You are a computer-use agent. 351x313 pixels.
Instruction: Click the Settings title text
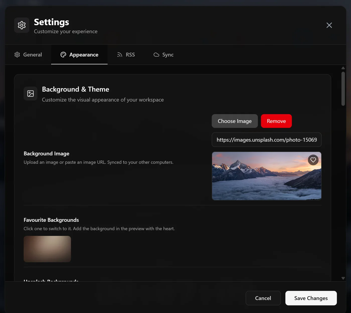[x=51, y=22]
